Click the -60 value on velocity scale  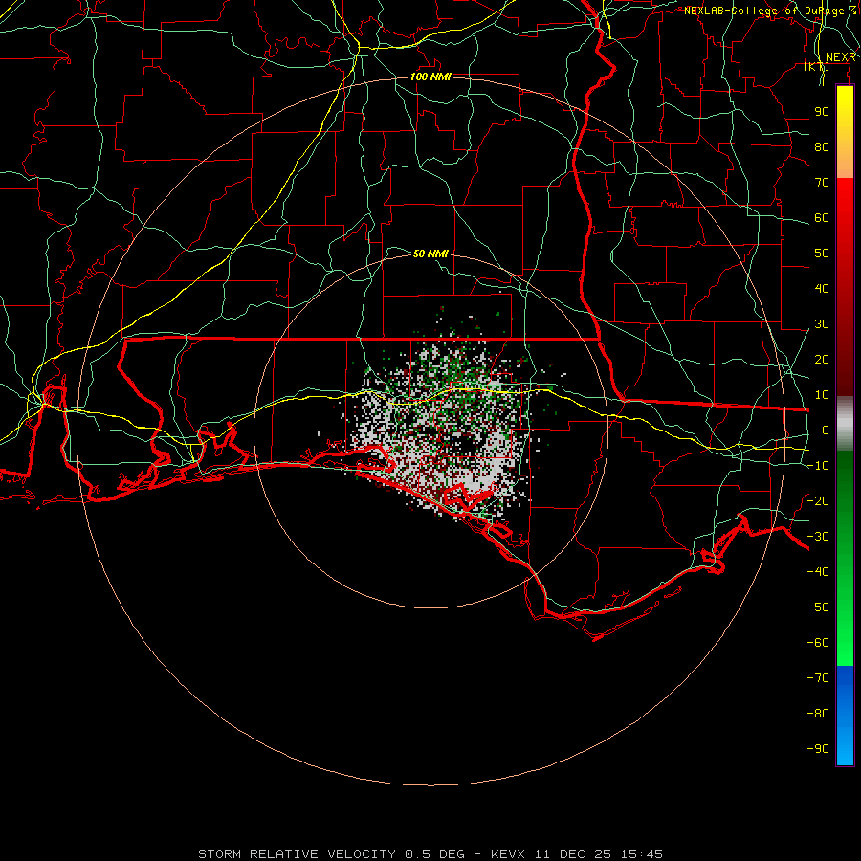coord(818,643)
